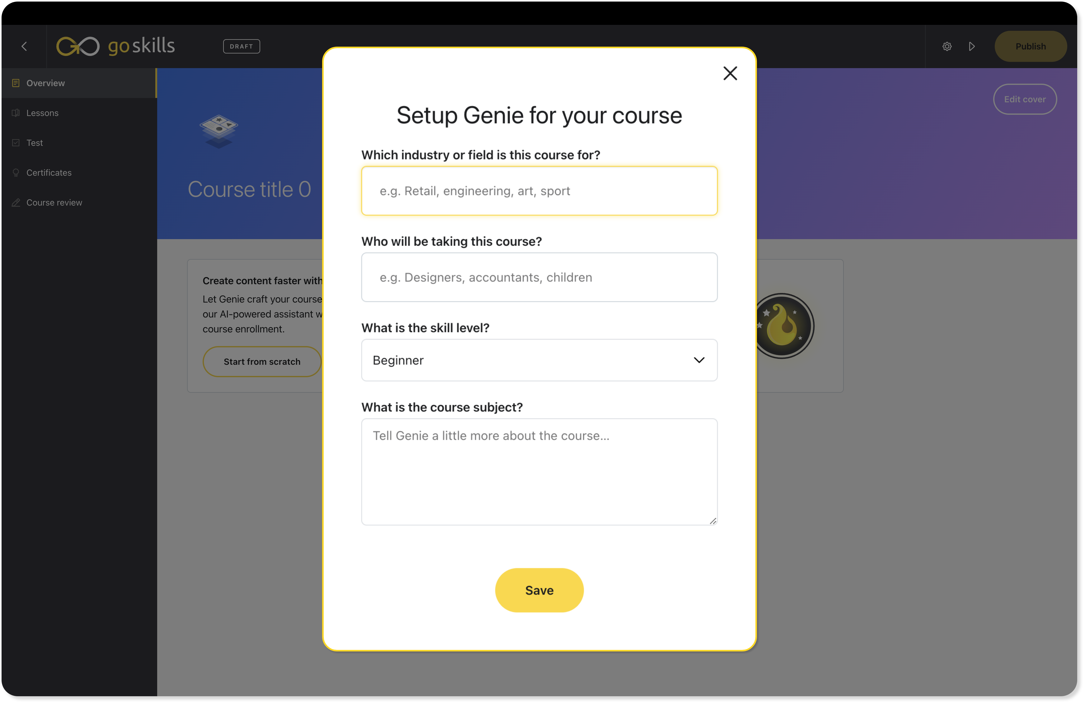Click the Publish button top right
This screenshot has height=704, width=1085.
coord(1031,46)
